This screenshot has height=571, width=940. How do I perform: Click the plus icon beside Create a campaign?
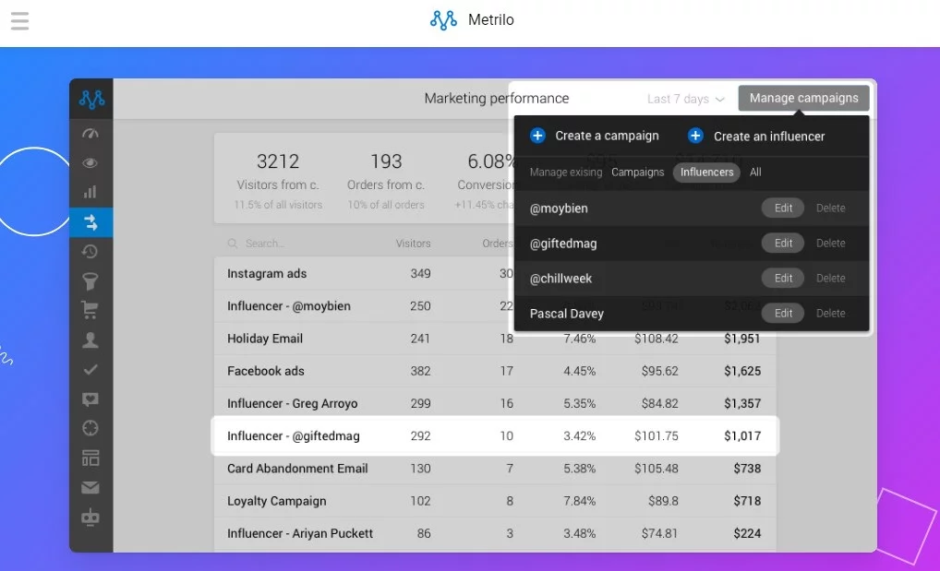pyautogui.click(x=537, y=136)
